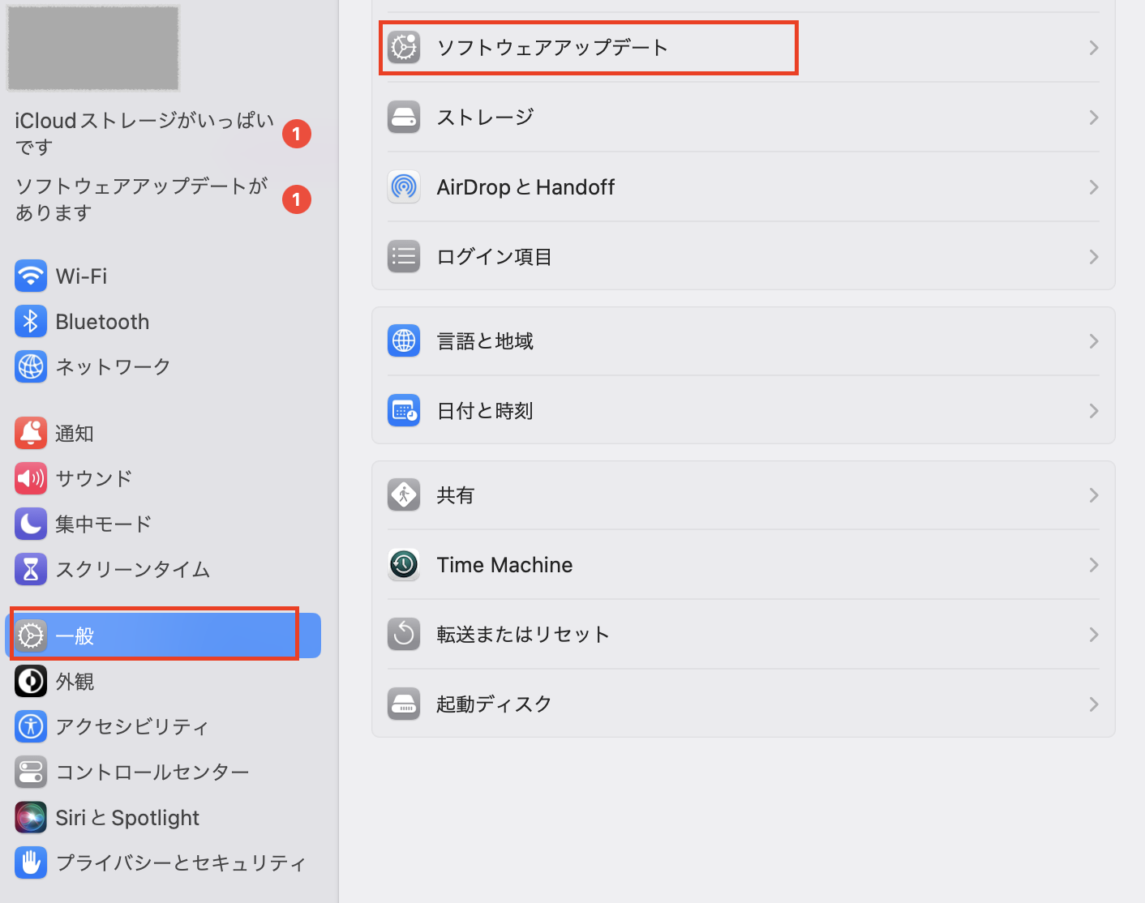Click the user profile picture thumbnail
The image size is (1145, 903).
pyautogui.click(x=93, y=48)
